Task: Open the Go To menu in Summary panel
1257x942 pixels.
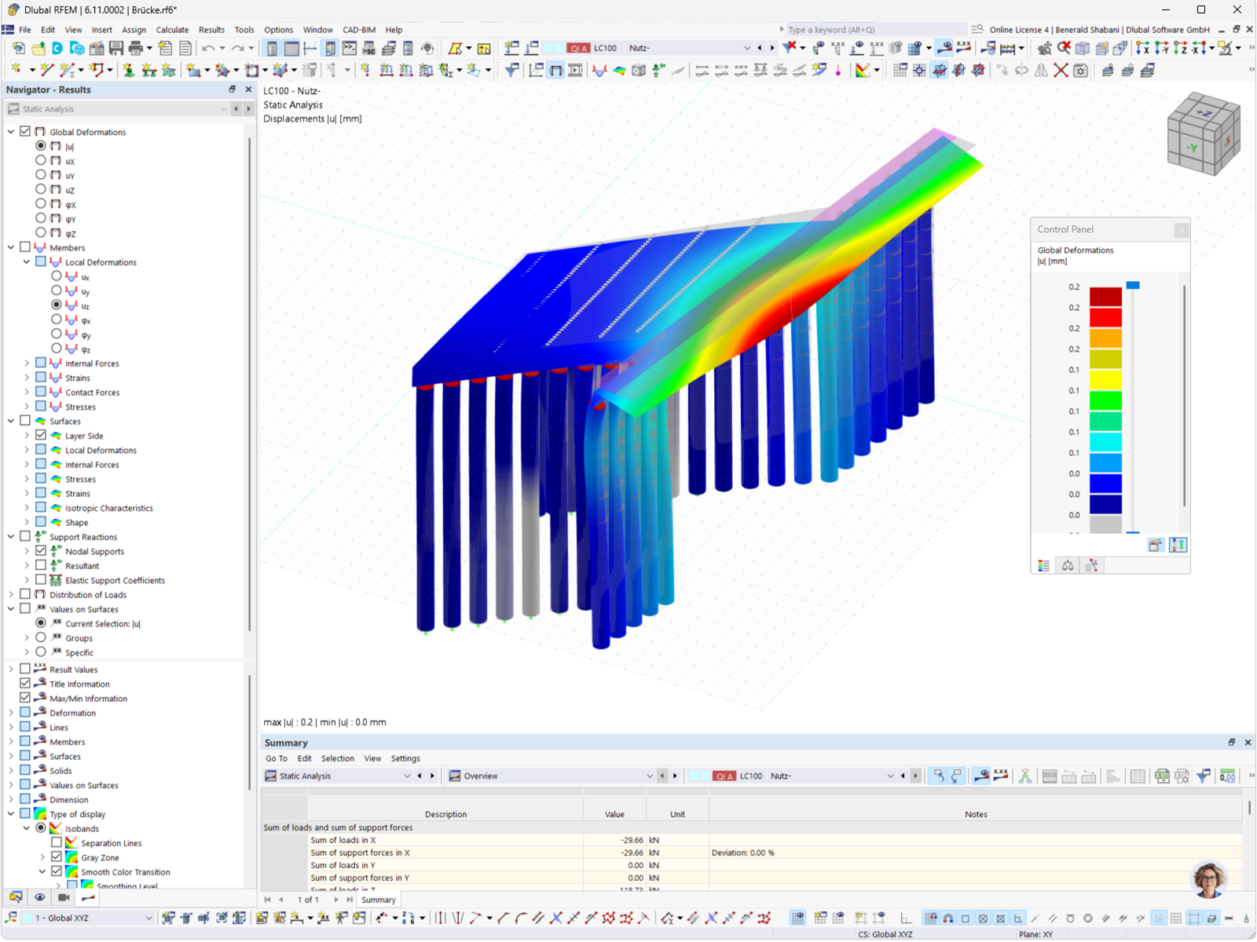Action: (x=276, y=758)
